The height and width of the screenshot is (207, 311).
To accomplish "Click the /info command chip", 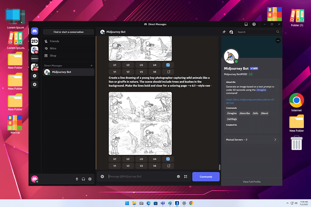I will point(255,113).
